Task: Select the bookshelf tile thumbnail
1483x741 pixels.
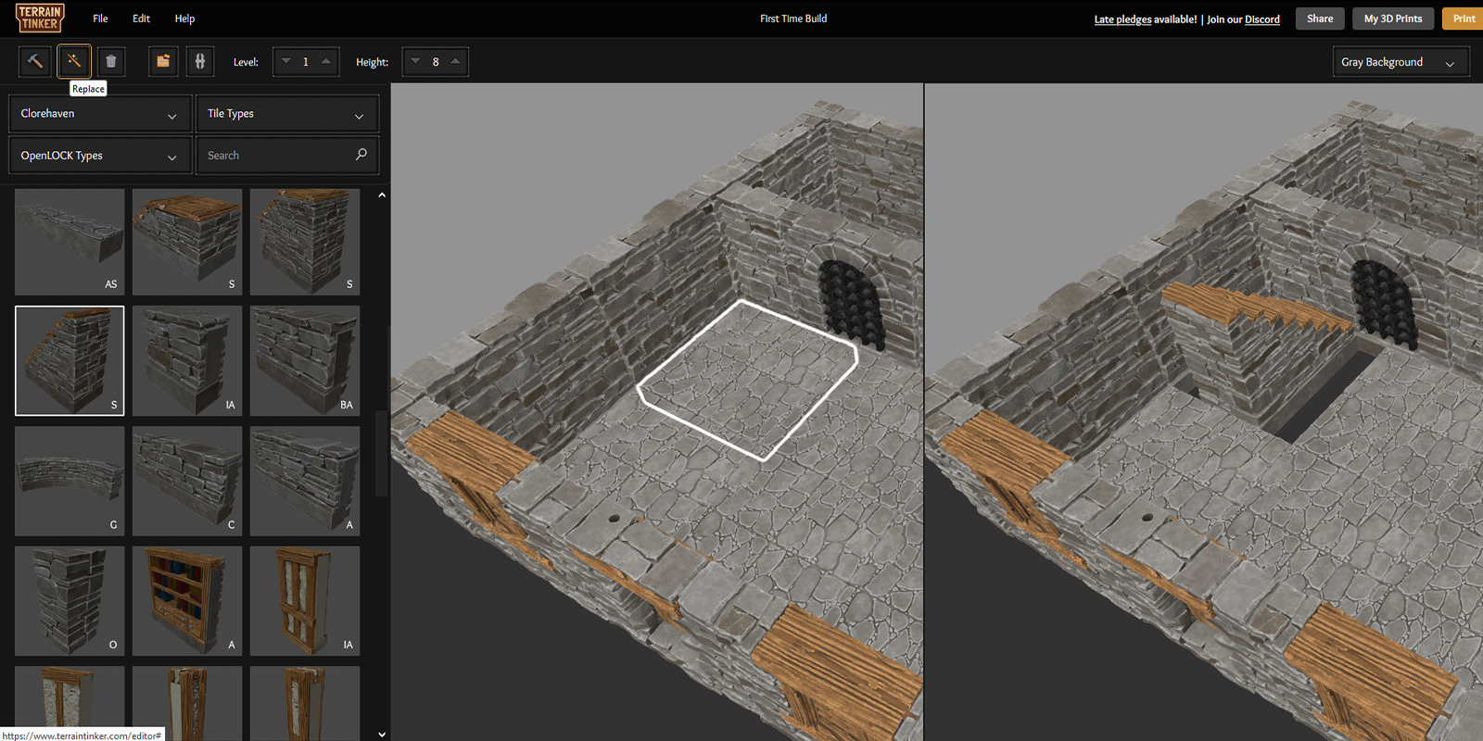Action: (x=187, y=600)
